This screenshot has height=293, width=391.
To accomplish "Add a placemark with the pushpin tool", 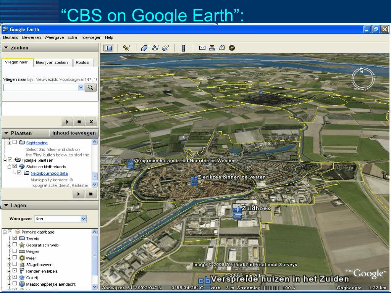I will 127,48.
